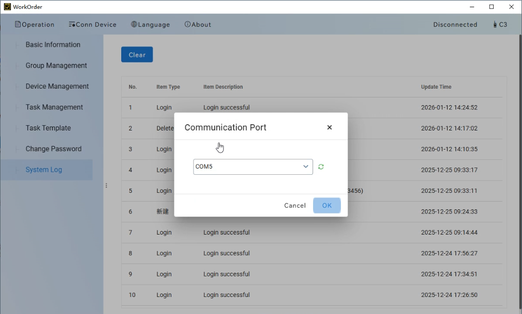Open Task Template page

coord(48,128)
